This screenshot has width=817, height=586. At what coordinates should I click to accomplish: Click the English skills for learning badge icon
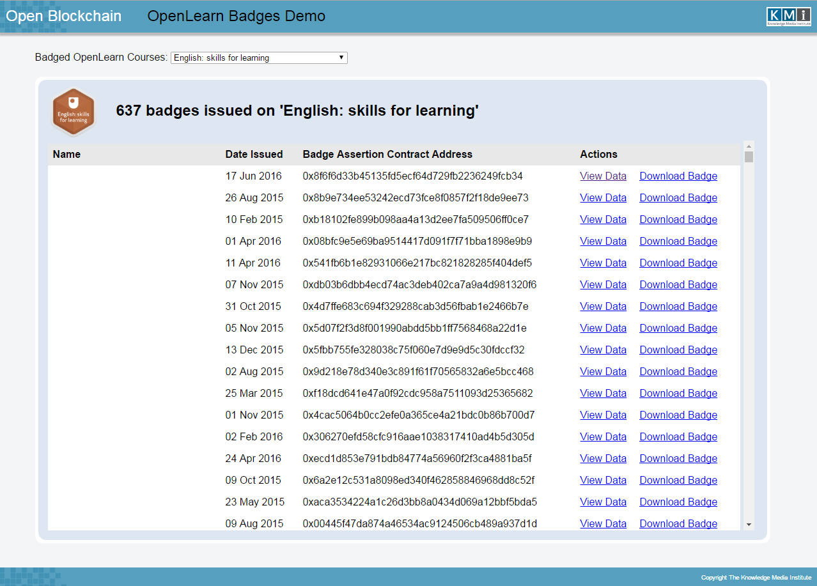74,112
